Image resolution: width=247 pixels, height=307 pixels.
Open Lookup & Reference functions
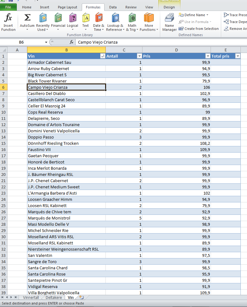[x=115, y=22]
